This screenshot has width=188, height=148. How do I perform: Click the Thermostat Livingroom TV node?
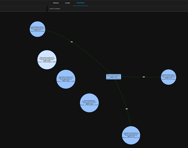click(66, 79)
